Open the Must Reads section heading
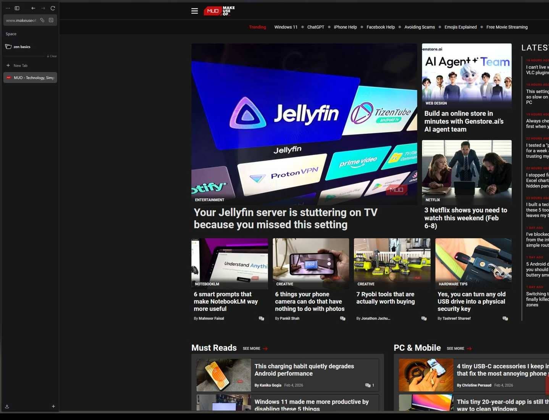Viewport: 549px width, 420px height. click(214, 348)
